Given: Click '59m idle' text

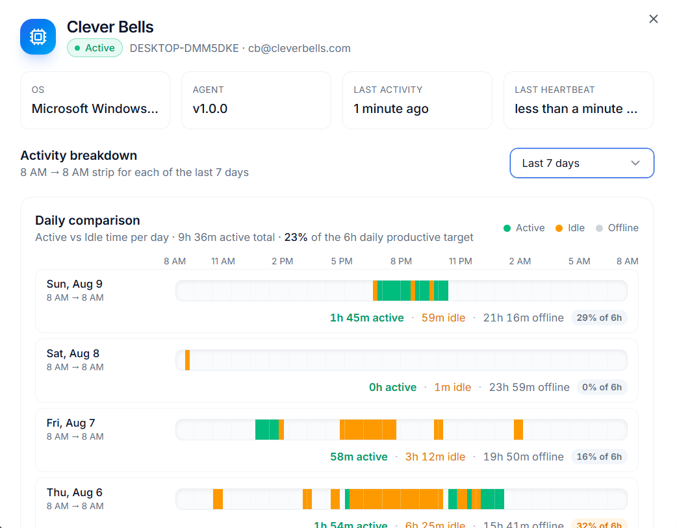Looking at the screenshot, I should coord(443,318).
